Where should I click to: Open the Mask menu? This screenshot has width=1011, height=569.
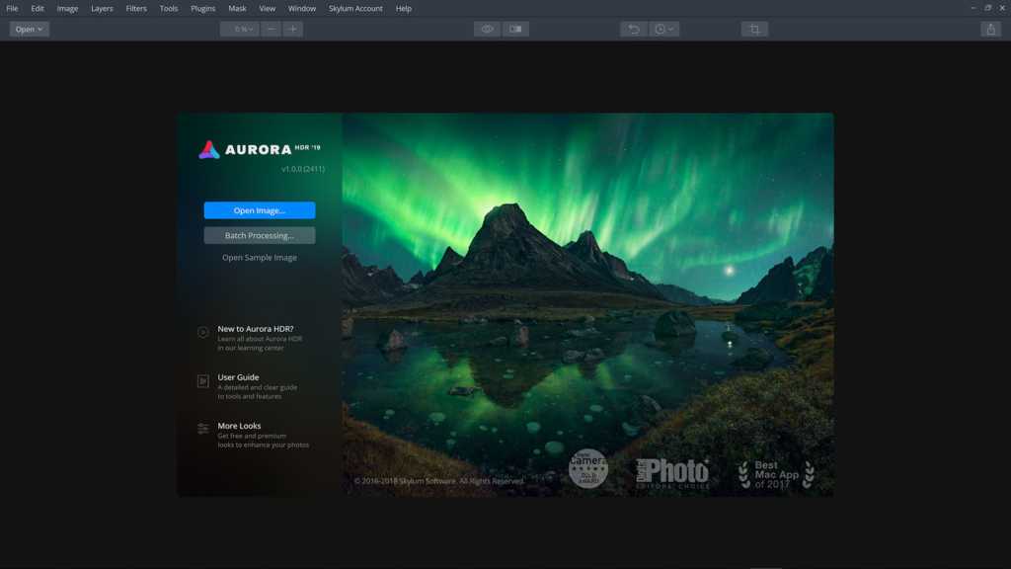237,8
